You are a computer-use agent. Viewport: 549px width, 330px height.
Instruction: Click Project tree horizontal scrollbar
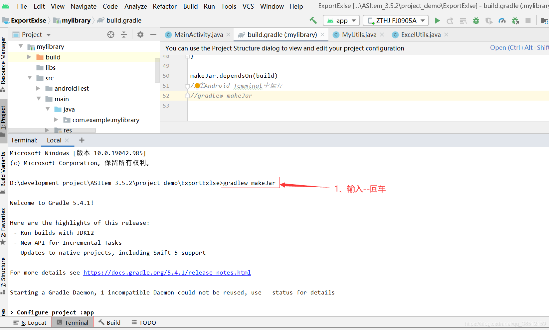[x=52, y=130]
